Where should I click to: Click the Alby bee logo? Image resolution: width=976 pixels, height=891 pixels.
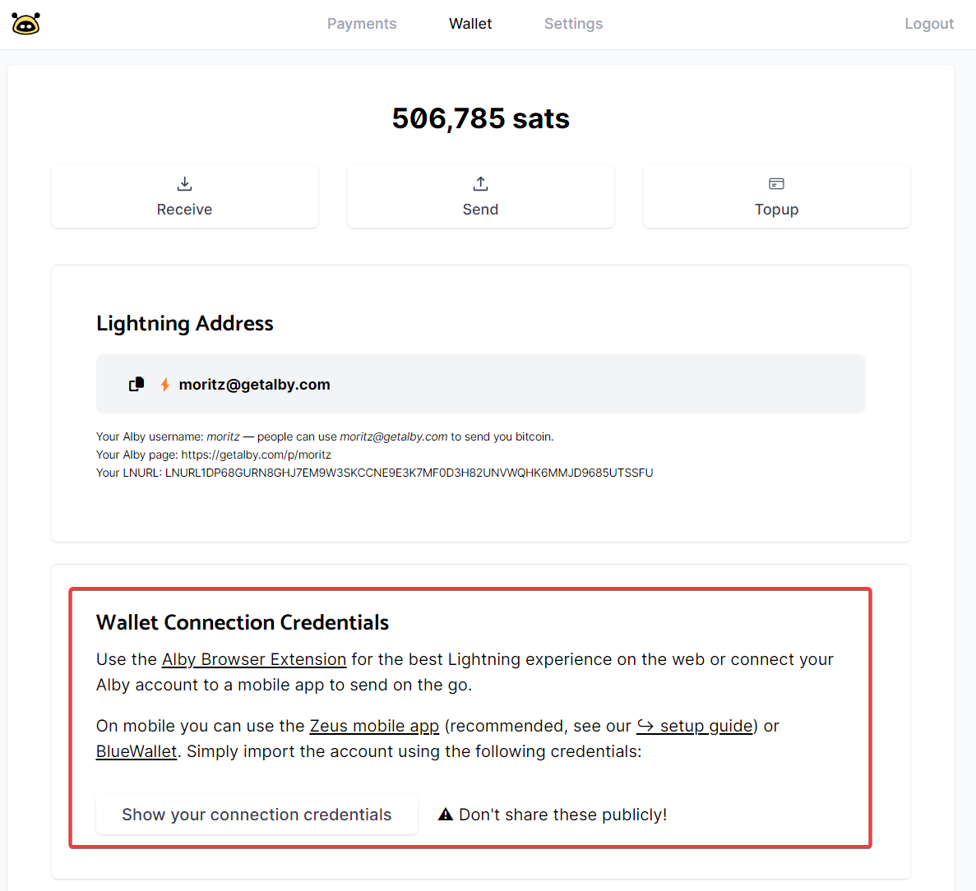[x=25, y=24]
